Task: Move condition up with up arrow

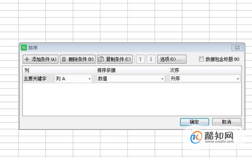Action: [x=140, y=59]
